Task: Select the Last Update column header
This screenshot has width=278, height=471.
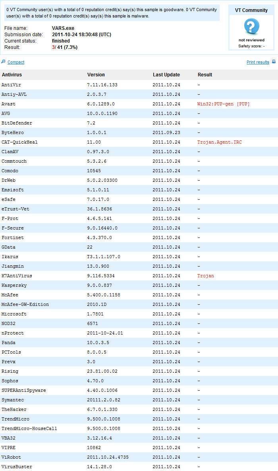Action: coord(166,75)
